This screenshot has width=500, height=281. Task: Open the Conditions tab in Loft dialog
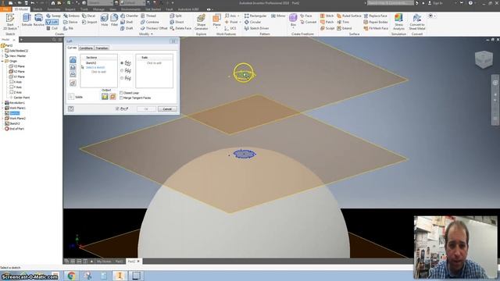point(86,48)
